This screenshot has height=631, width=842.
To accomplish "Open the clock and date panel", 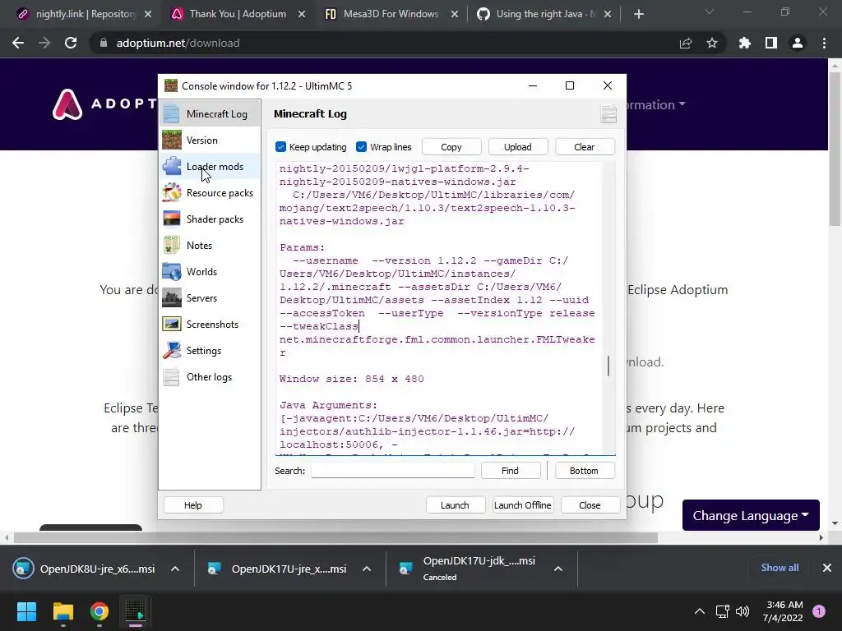I will tap(783, 611).
